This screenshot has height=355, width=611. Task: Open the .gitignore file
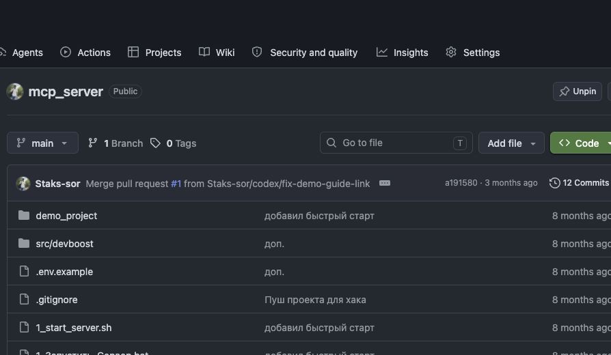(57, 299)
